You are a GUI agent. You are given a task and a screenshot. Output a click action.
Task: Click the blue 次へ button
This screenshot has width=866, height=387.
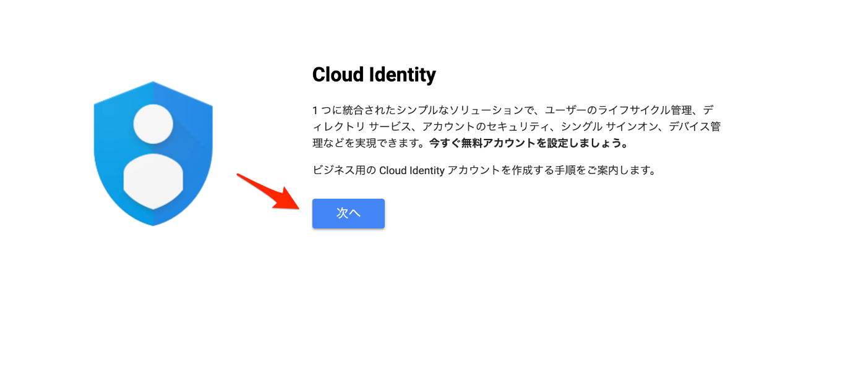point(348,214)
